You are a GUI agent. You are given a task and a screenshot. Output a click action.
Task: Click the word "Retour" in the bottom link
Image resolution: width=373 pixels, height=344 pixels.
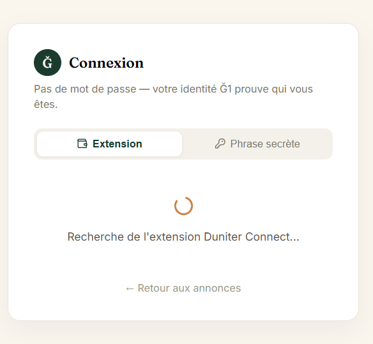(x=154, y=288)
